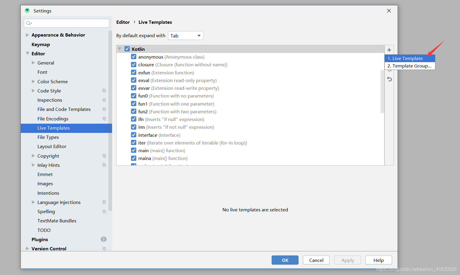Toggle the exvar template checkbox
460x275 pixels.
point(134,88)
